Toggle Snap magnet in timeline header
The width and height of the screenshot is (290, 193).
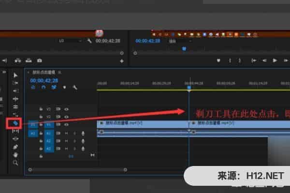pyautogui.click(x=43, y=87)
